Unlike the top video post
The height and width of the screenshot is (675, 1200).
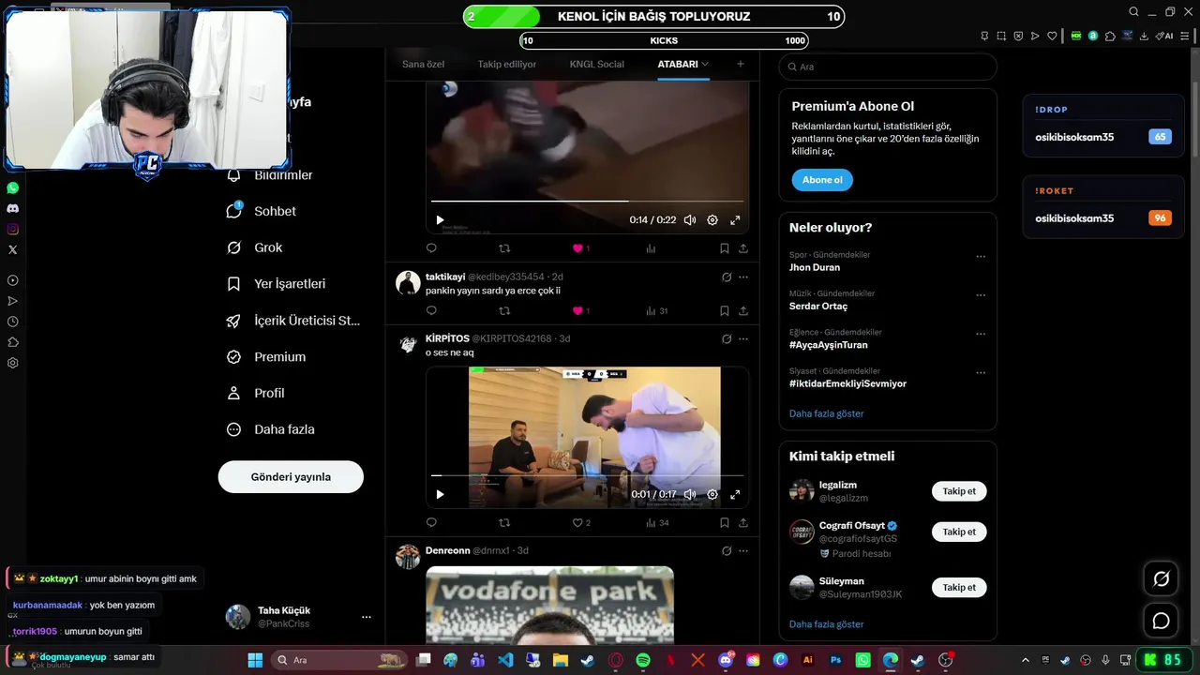coord(578,248)
